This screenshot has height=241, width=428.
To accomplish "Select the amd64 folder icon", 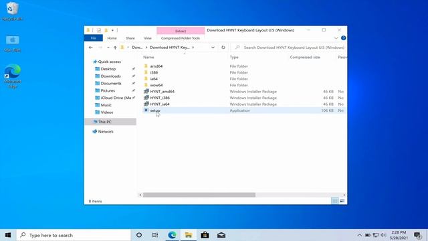I will 146,66.
